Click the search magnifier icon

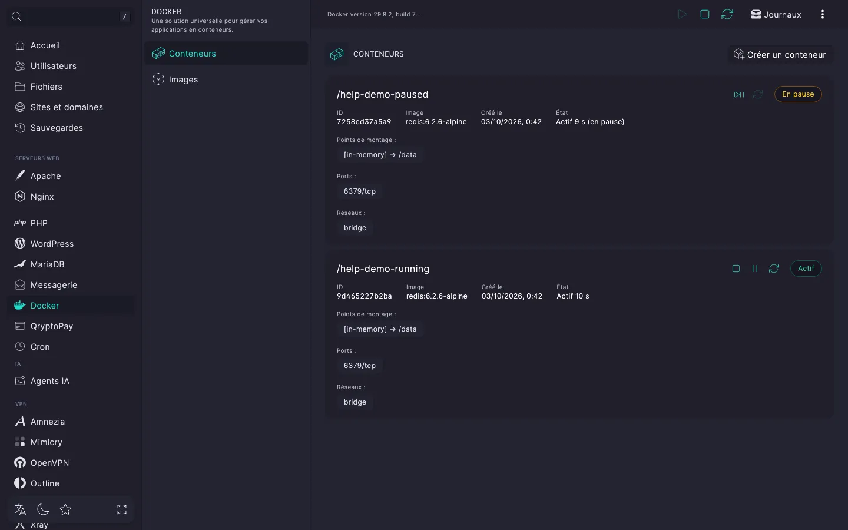[x=16, y=16]
